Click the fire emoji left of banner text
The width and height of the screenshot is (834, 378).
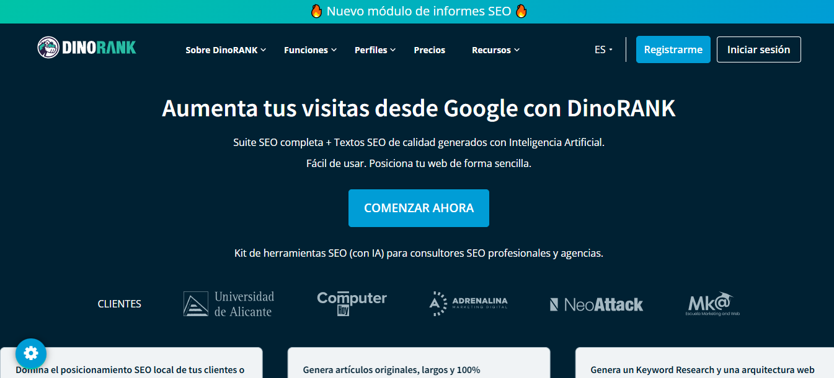pyautogui.click(x=316, y=11)
